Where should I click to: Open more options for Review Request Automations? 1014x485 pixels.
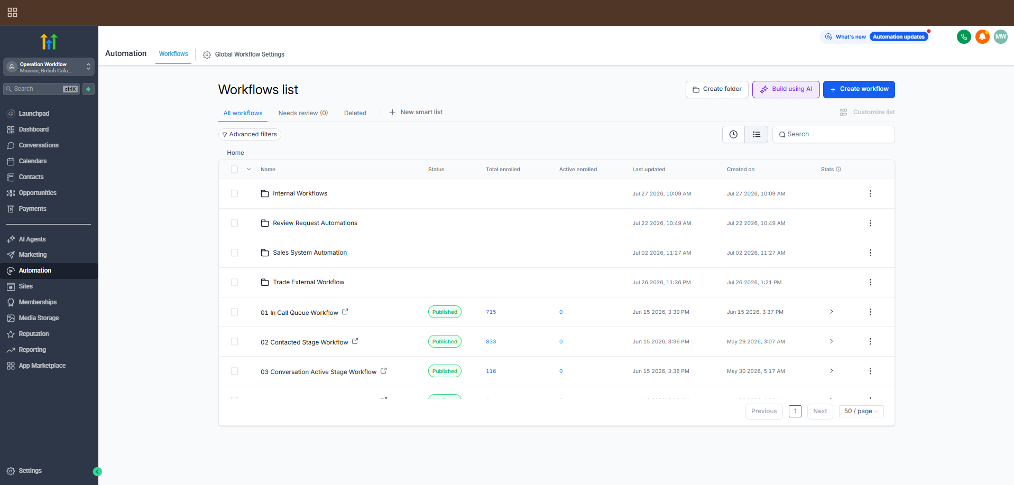pyautogui.click(x=870, y=223)
